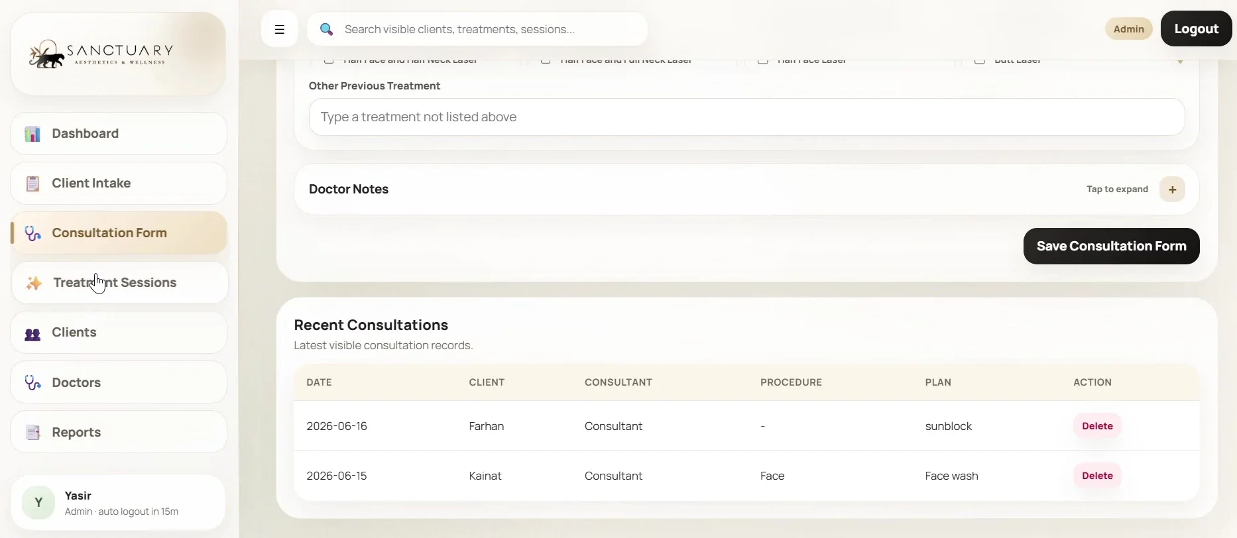This screenshot has height=538, width=1237.
Task: Click the Doctor Notes heading
Action: 349,189
